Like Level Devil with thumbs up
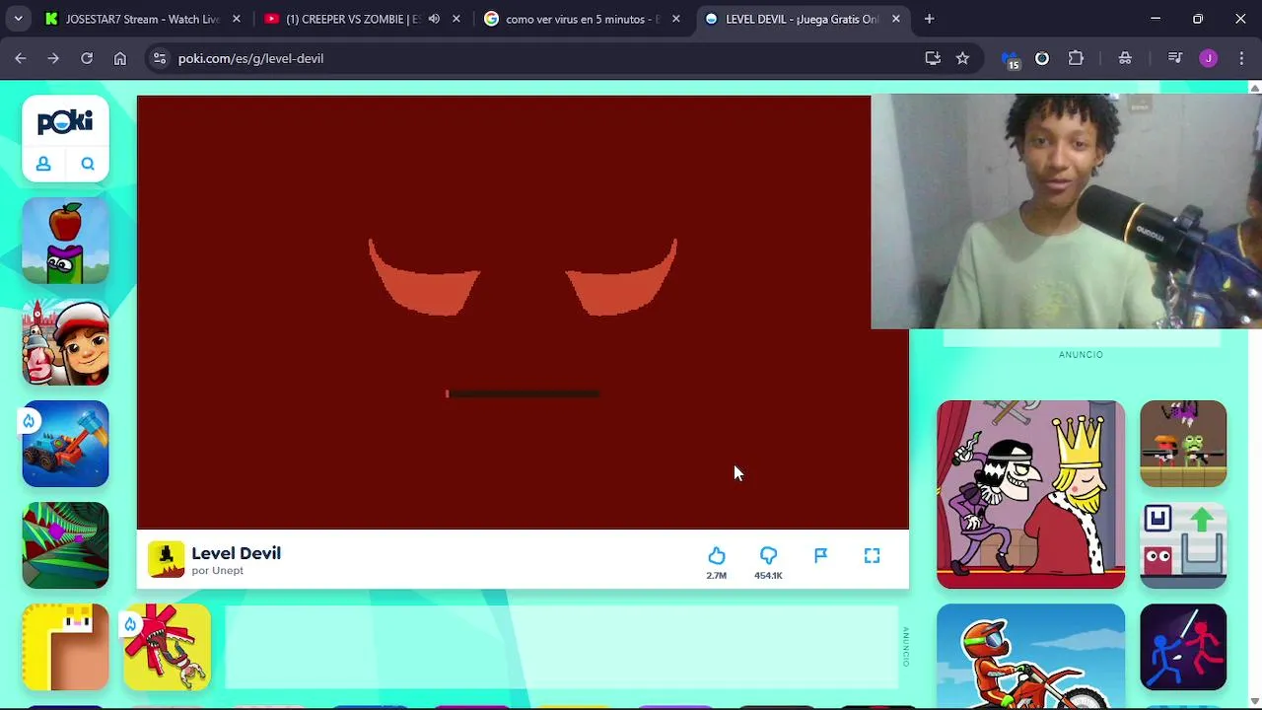This screenshot has width=1262, height=710. click(x=717, y=556)
